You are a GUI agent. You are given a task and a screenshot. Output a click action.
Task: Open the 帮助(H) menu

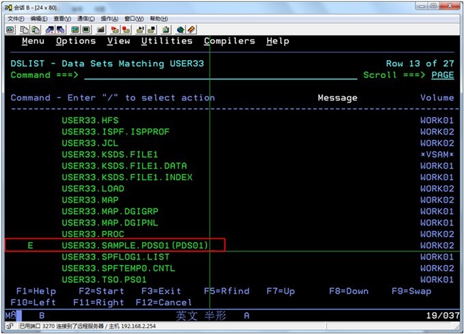(x=159, y=18)
